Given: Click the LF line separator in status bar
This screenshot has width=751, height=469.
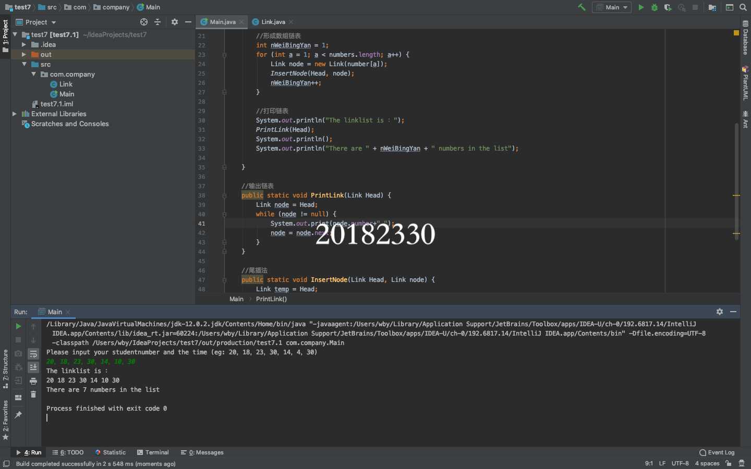Looking at the screenshot, I should tap(662, 463).
